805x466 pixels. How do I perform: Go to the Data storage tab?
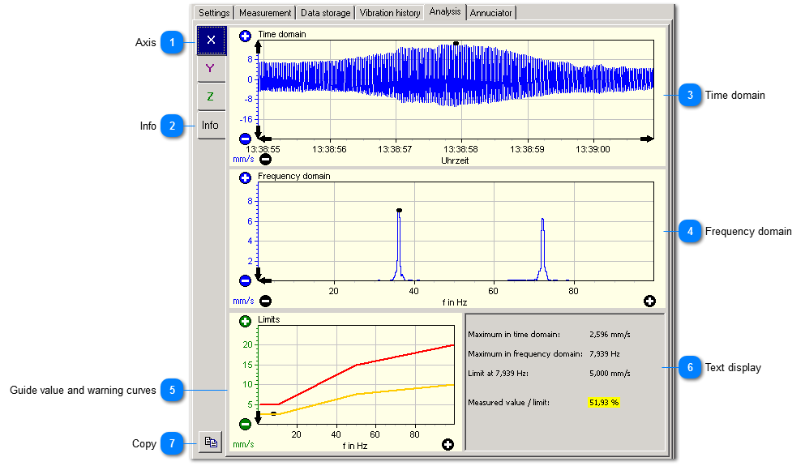pyautogui.click(x=325, y=13)
